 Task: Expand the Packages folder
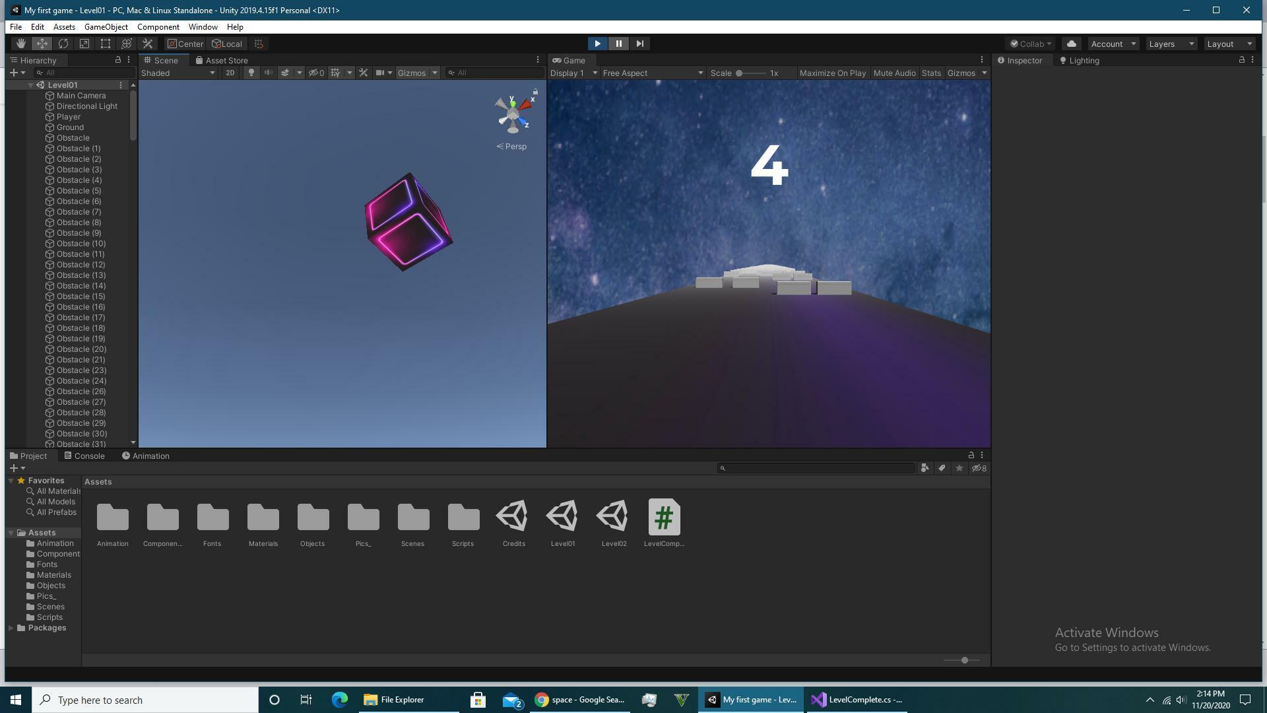[x=11, y=628]
